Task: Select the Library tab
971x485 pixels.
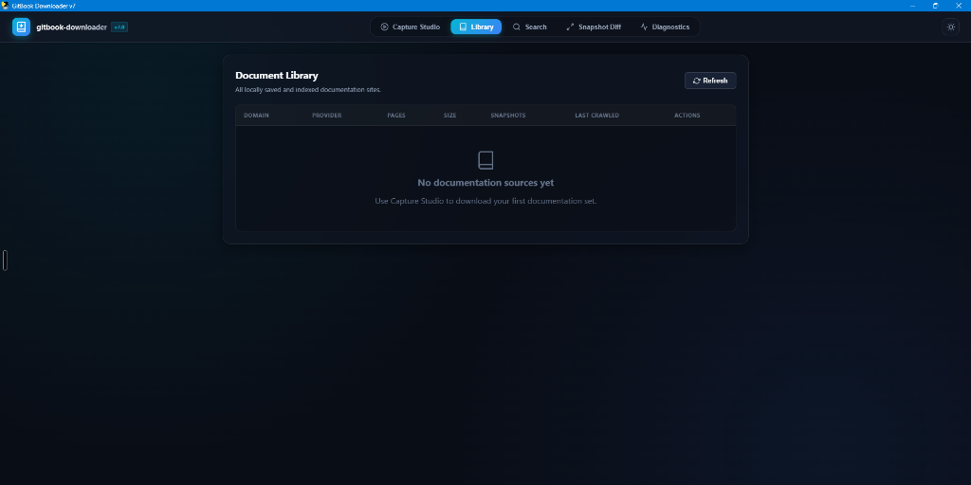Action: coord(476,27)
